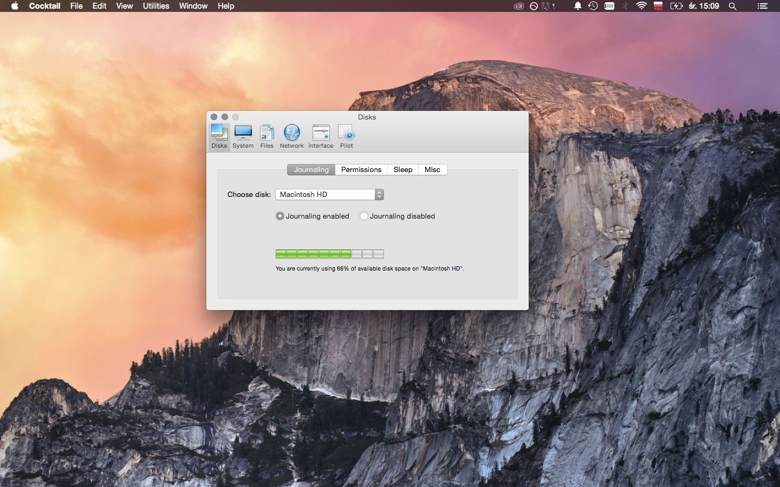Image resolution: width=780 pixels, height=487 pixels.
Task: Switch to the Misc tab
Action: click(x=432, y=169)
